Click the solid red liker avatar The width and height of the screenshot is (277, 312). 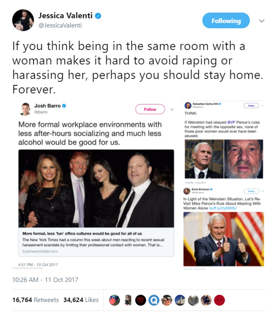pos(219,300)
